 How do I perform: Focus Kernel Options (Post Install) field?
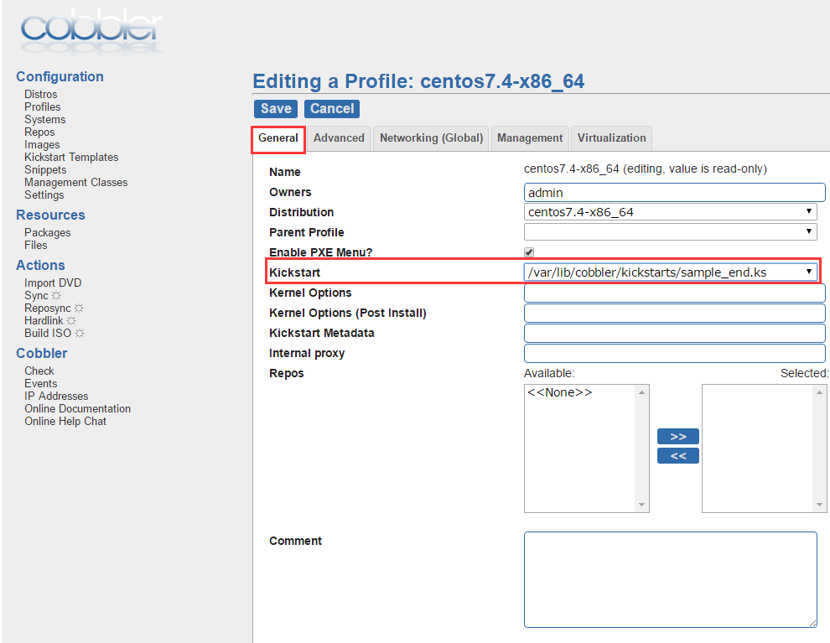[674, 313]
